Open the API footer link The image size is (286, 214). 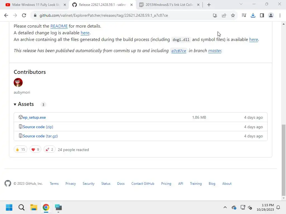pyautogui.click(x=181, y=184)
